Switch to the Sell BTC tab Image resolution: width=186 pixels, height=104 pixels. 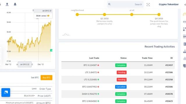(x=35, y=78)
